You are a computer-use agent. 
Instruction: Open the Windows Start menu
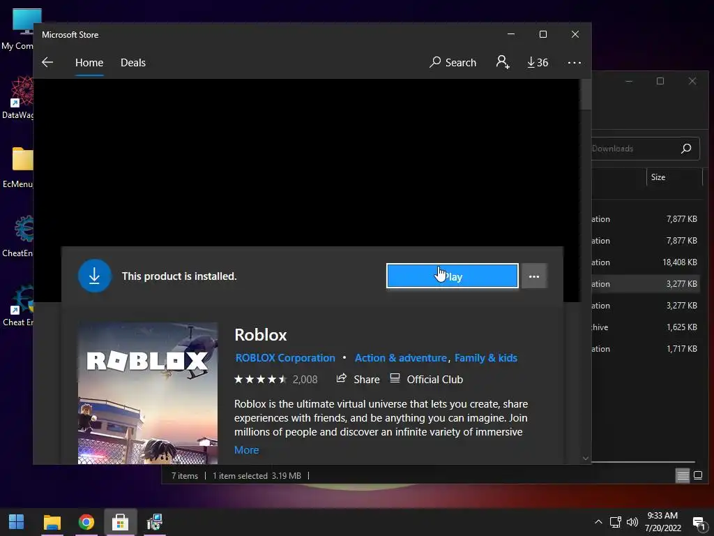17,522
